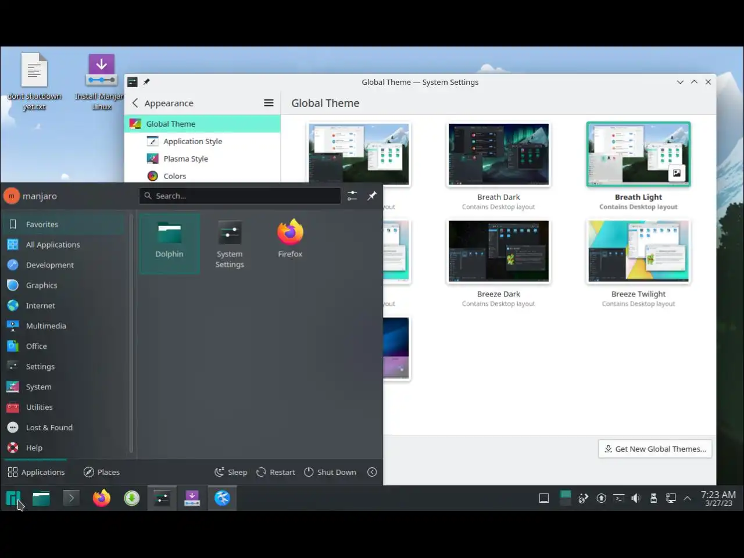Screen dimensions: 744x558
Task: Expand hidden system tray icons
Action: [688, 498]
